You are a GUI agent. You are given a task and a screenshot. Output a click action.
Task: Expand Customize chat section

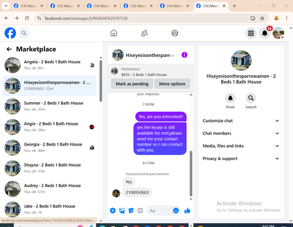241,121
